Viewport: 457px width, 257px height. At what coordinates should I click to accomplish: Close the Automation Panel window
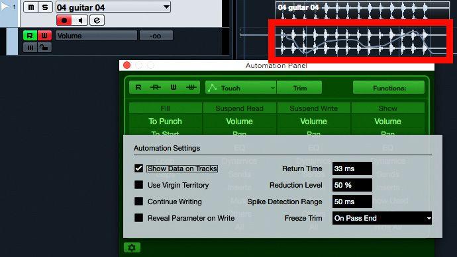127,65
